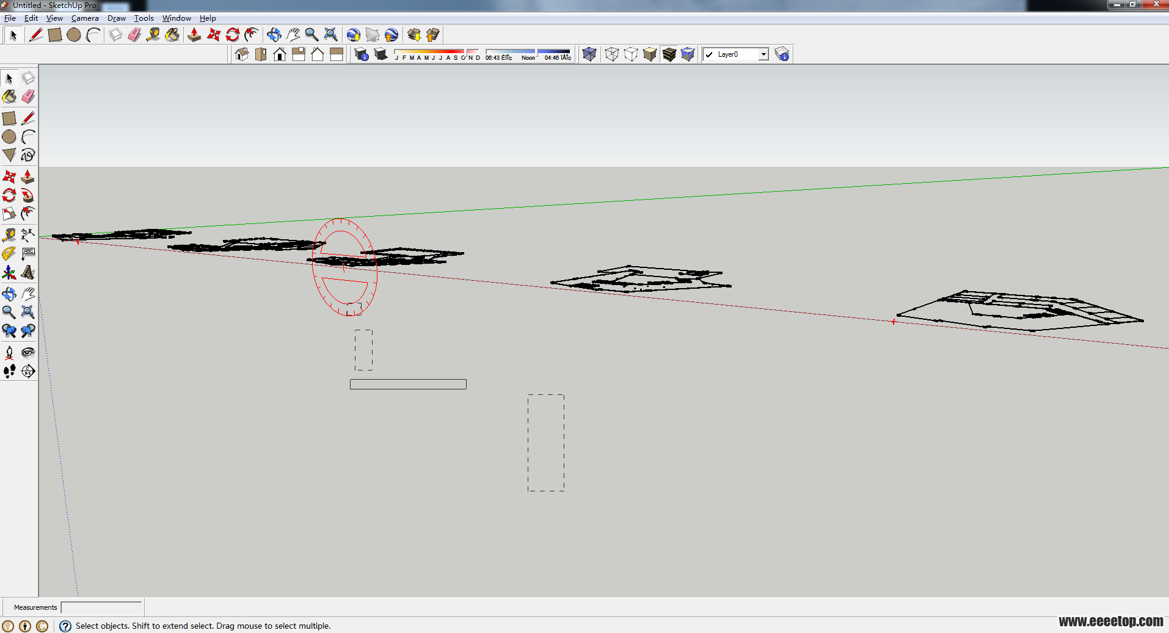Select the Eraser tool in top toolbar
Image resolution: width=1169 pixels, height=633 pixels.
134,35
